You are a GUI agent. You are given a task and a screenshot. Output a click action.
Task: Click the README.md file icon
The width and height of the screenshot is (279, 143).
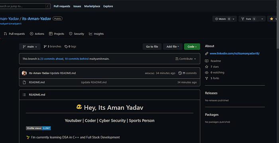24,82
